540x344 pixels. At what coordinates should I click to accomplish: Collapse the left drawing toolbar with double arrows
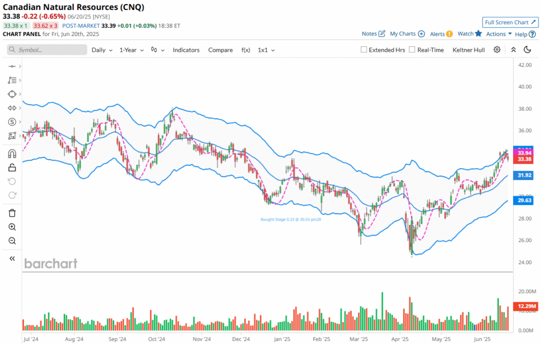tap(12, 259)
